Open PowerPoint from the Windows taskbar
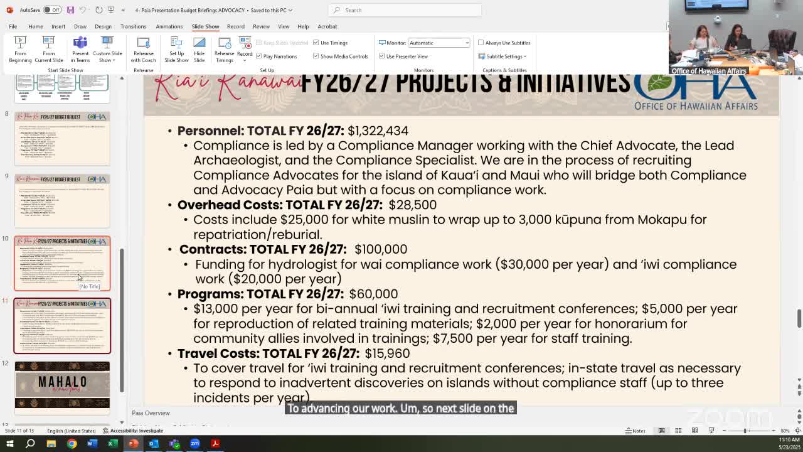 tap(133, 444)
